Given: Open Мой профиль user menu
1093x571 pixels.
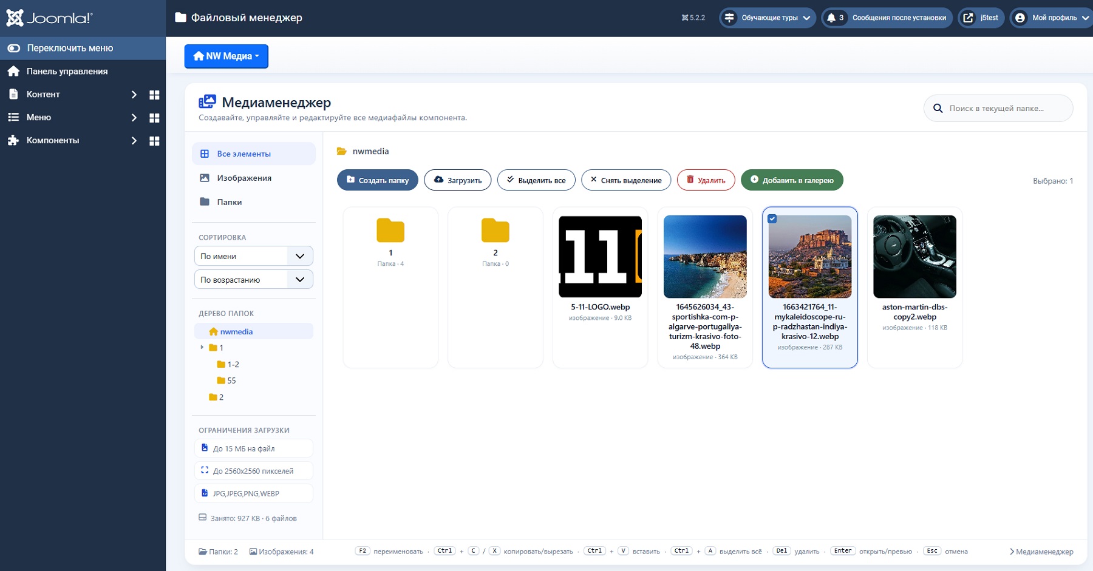Looking at the screenshot, I should tap(1051, 18).
